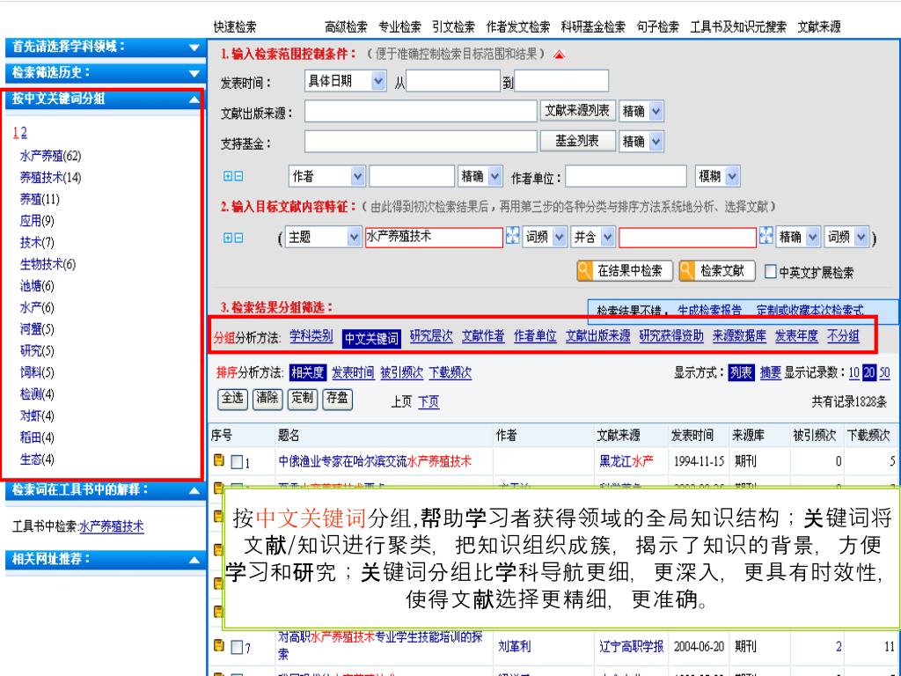
Task: Click the 定制 button
Action: [303, 399]
